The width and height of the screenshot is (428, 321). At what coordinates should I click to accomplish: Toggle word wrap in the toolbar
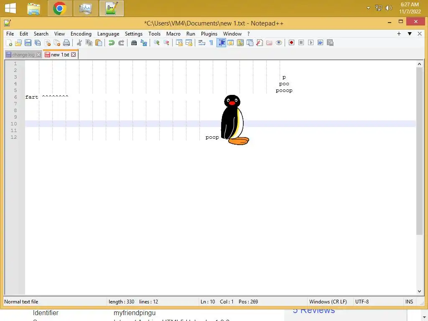point(202,43)
